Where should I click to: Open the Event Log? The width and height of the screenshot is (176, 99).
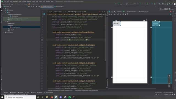(x=158, y=93)
